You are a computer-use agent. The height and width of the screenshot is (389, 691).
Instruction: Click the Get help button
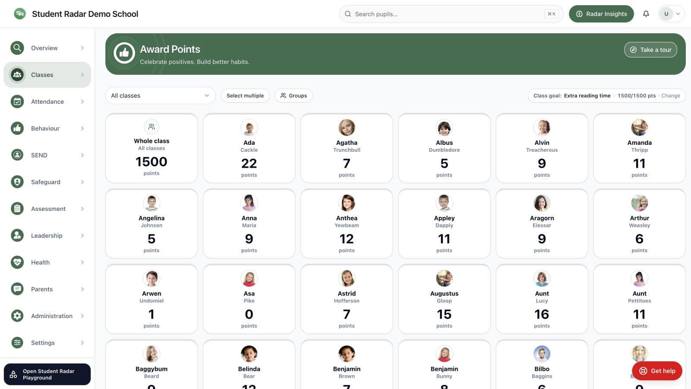pyautogui.click(x=657, y=371)
